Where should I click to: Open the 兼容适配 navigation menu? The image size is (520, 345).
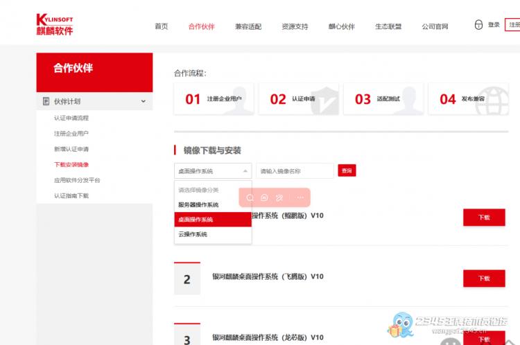pyautogui.click(x=248, y=26)
